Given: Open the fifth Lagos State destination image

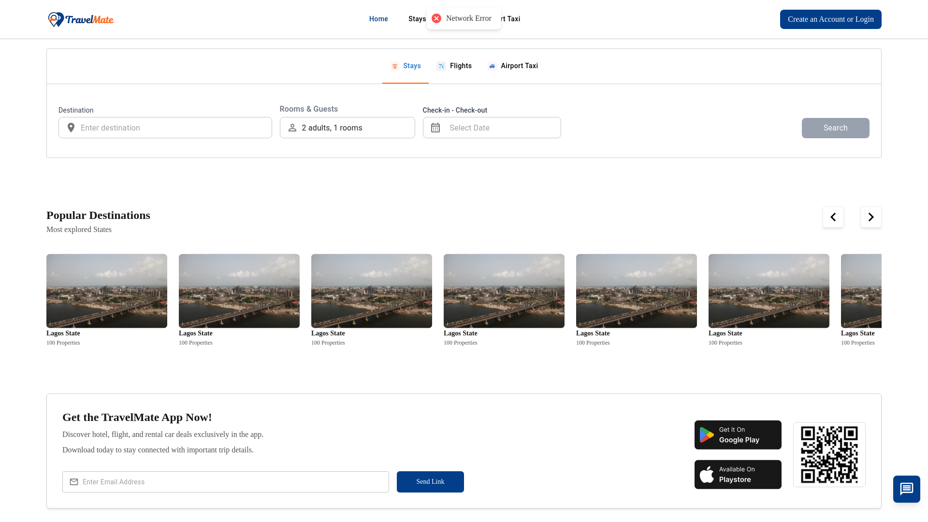Looking at the screenshot, I should click(x=637, y=291).
